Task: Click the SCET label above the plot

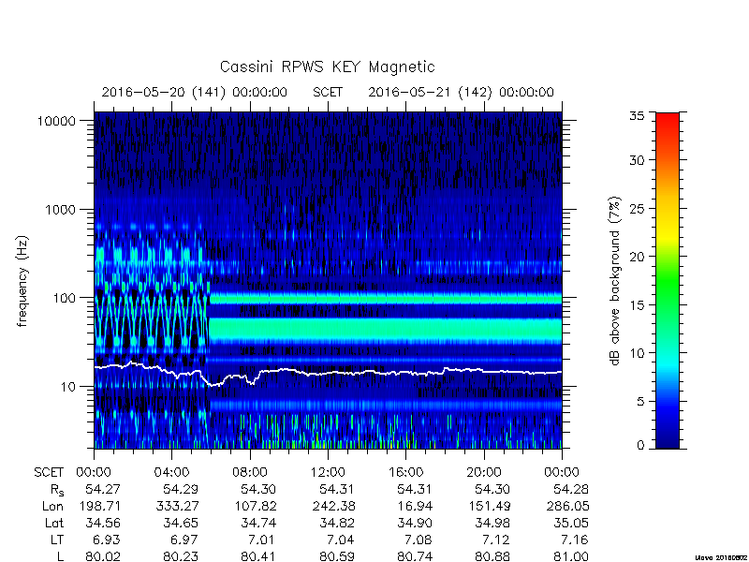Action: 328,92
